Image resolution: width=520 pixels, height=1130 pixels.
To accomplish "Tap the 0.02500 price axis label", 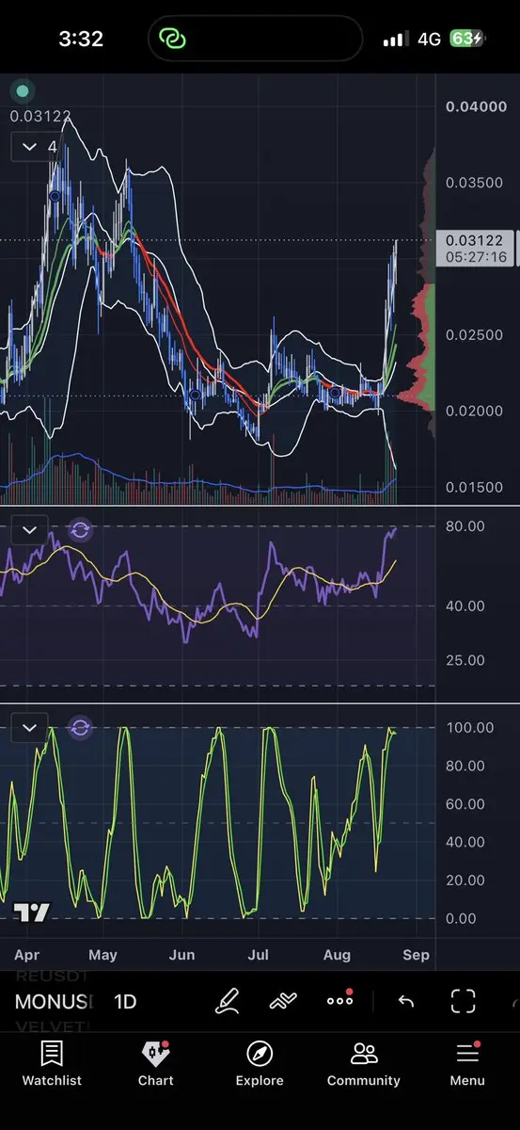I will (476, 335).
